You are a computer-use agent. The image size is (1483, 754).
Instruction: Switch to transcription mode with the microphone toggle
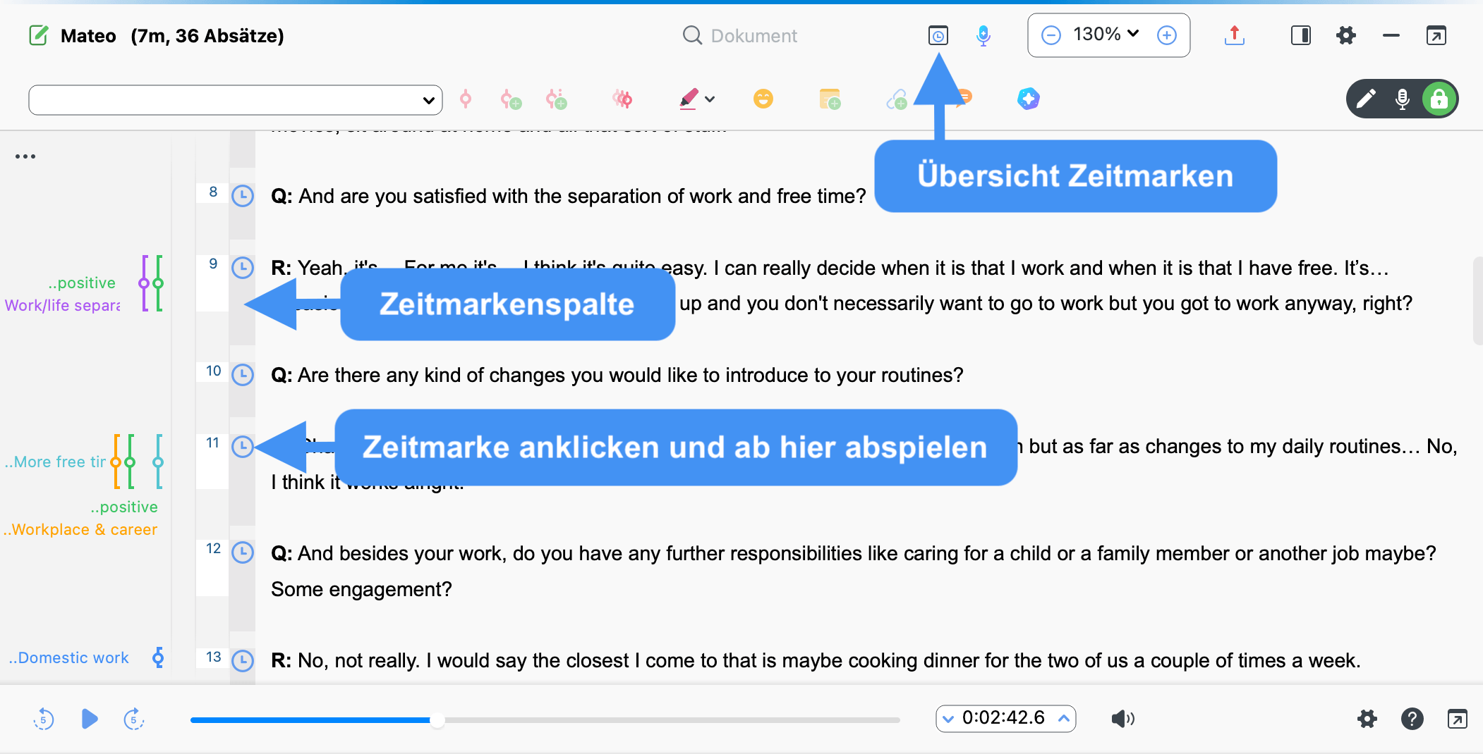1403,99
